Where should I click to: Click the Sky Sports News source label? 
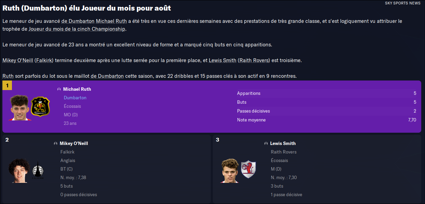(x=402, y=3)
